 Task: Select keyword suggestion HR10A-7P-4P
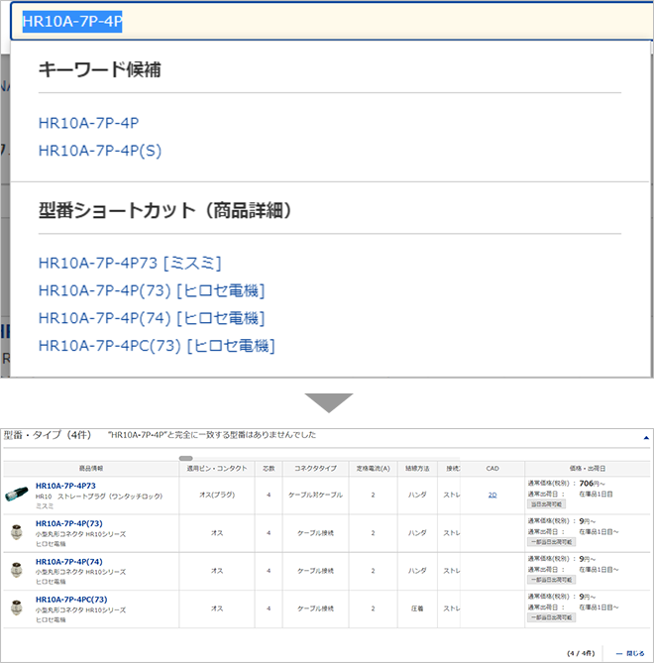[88, 124]
